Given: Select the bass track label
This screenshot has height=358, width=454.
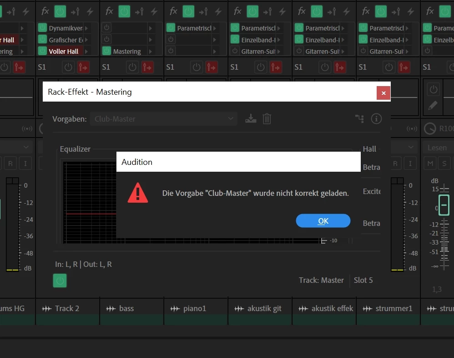Looking at the screenshot, I should [x=126, y=308].
